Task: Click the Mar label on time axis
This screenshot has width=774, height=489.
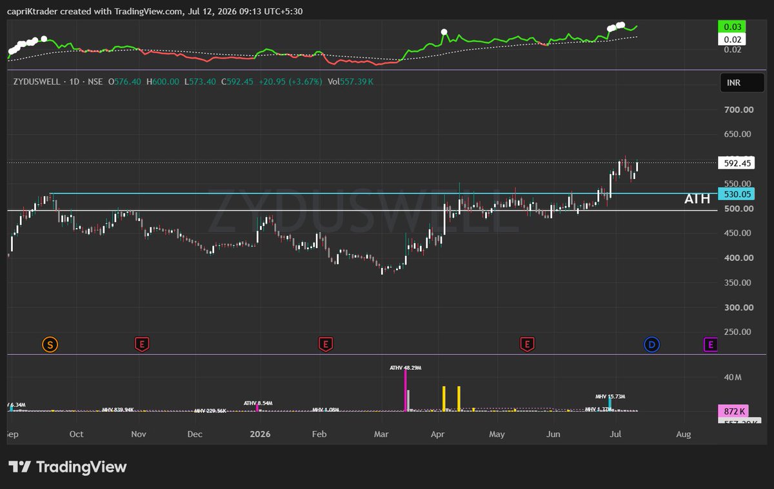Action: (382, 434)
